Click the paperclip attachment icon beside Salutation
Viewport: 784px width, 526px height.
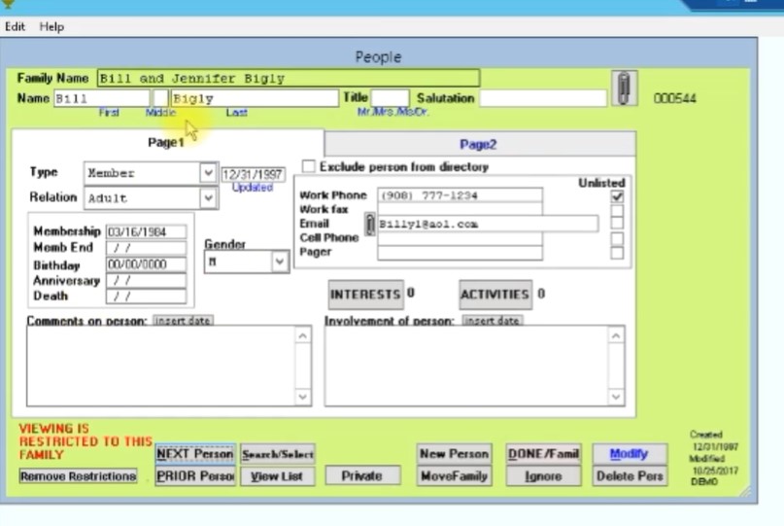click(624, 88)
